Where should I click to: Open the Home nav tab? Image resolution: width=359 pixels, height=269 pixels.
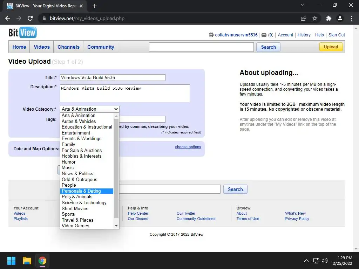19,47
